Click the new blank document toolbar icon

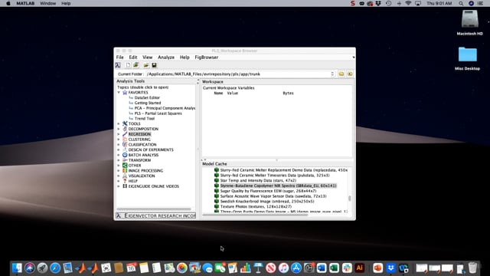point(128,65)
